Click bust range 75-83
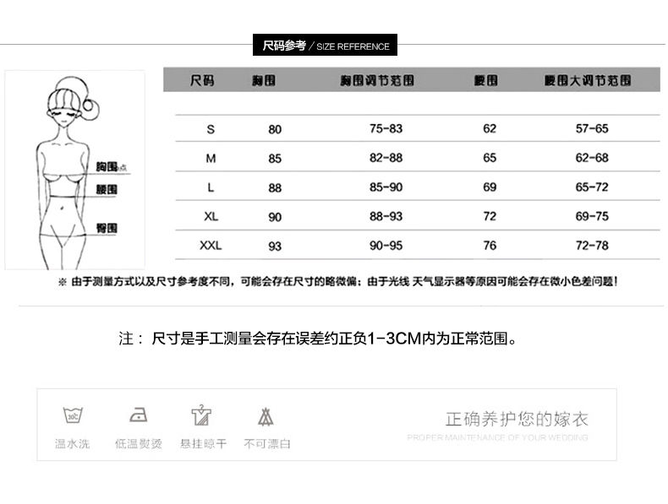The image size is (668, 504). [x=386, y=128]
